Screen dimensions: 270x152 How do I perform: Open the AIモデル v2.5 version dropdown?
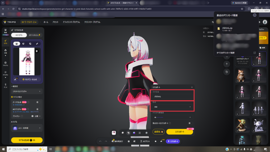27,128
